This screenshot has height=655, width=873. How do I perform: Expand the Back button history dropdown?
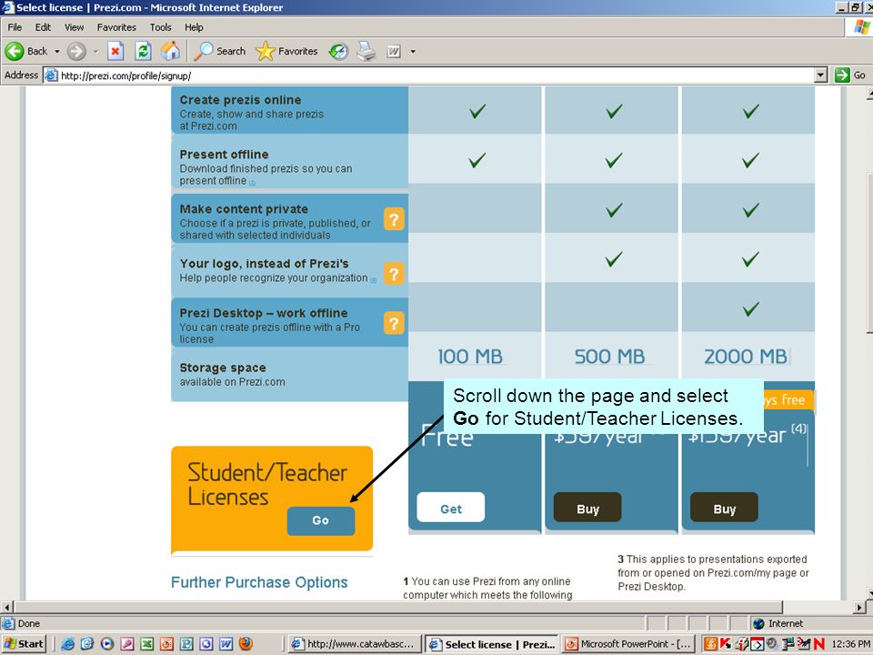(x=56, y=51)
